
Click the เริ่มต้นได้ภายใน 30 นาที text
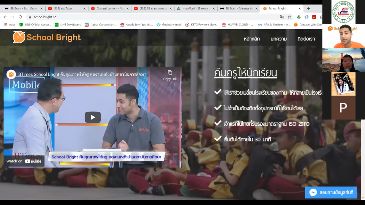tap(247, 139)
